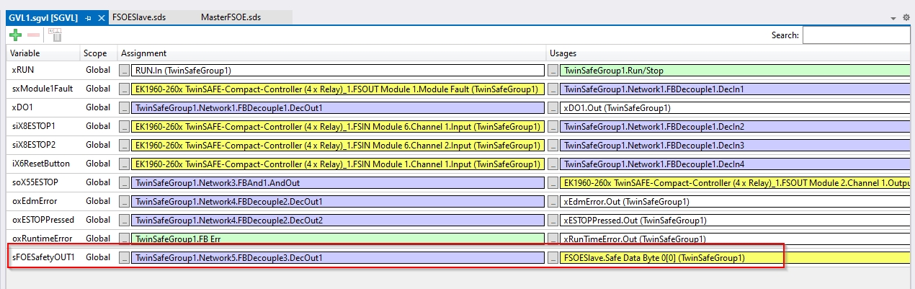Select the green TwinSafeGroup1.FB Err assignment
This screenshot has height=289, width=915.
(x=337, y=239)
